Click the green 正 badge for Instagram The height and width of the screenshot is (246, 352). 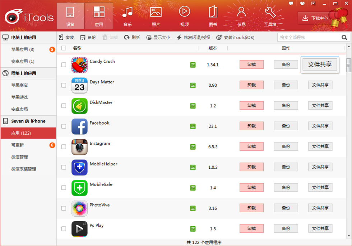point(193,147)
